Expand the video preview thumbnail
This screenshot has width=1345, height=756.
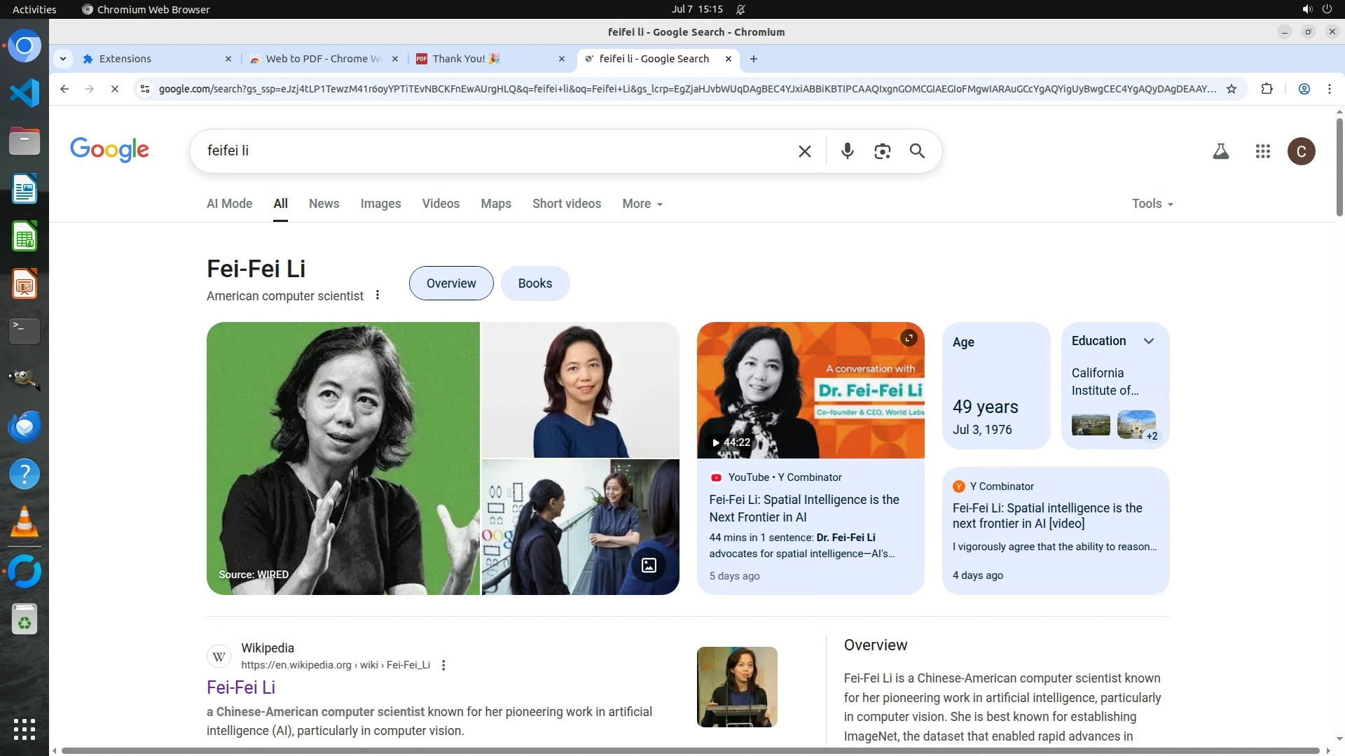tap(909, 338)
